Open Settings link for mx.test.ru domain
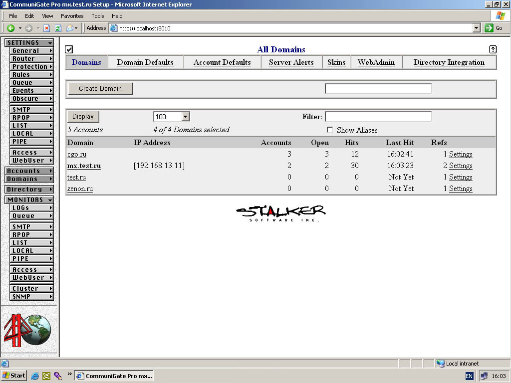The height and width of the screenshot is (383, 511). click(460, 166)
